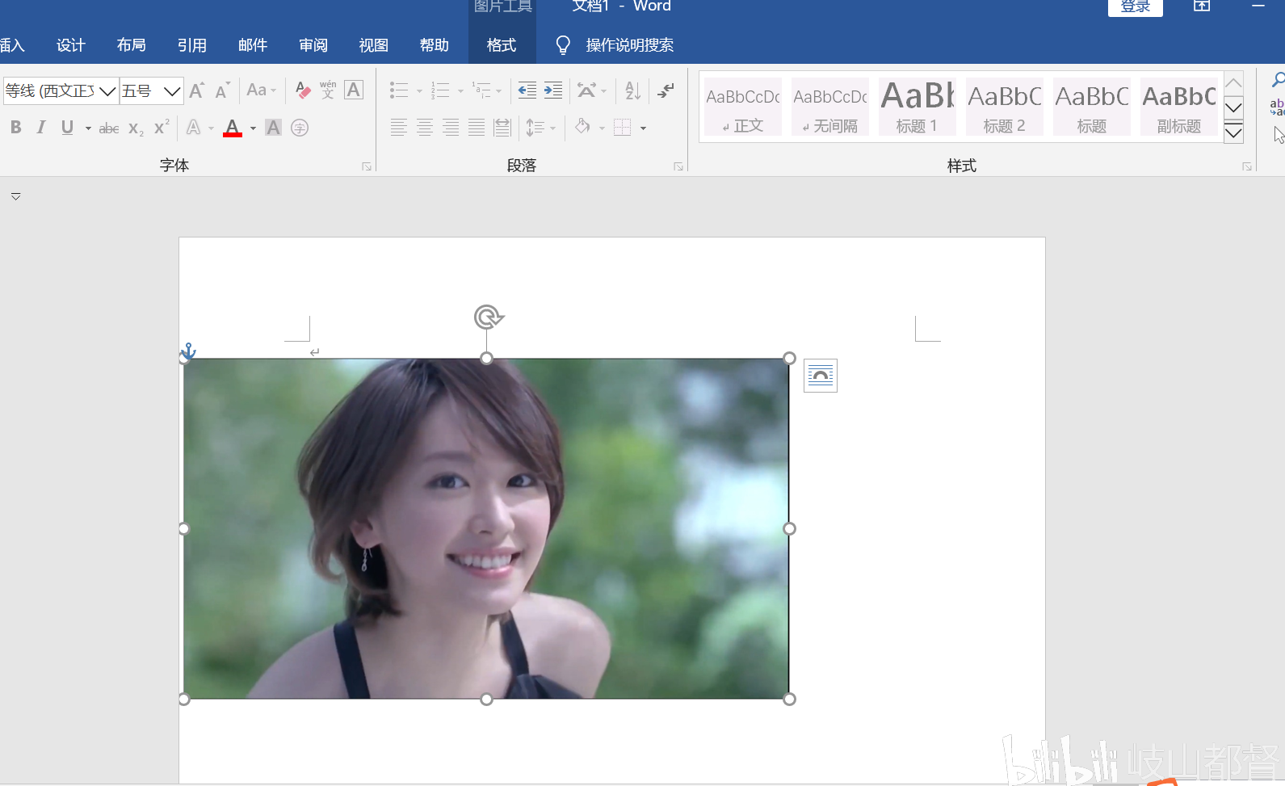Go to the 邮件 tab
1285x786 pixels.
pyautogui.click(x=253, y=45)
